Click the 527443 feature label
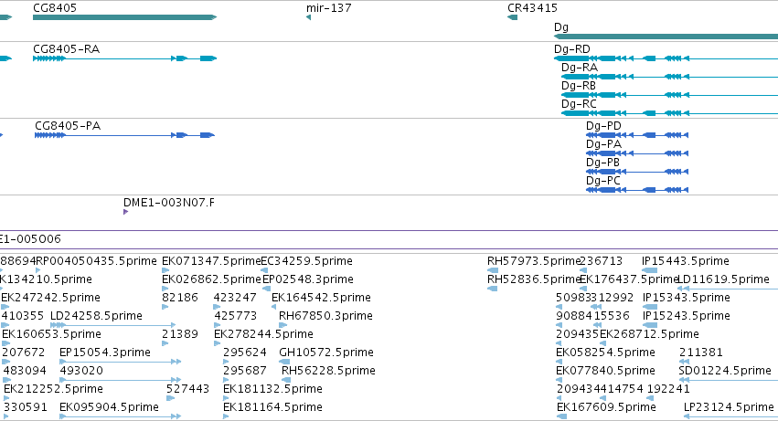 pyautogui.click(x=187, y=390)
